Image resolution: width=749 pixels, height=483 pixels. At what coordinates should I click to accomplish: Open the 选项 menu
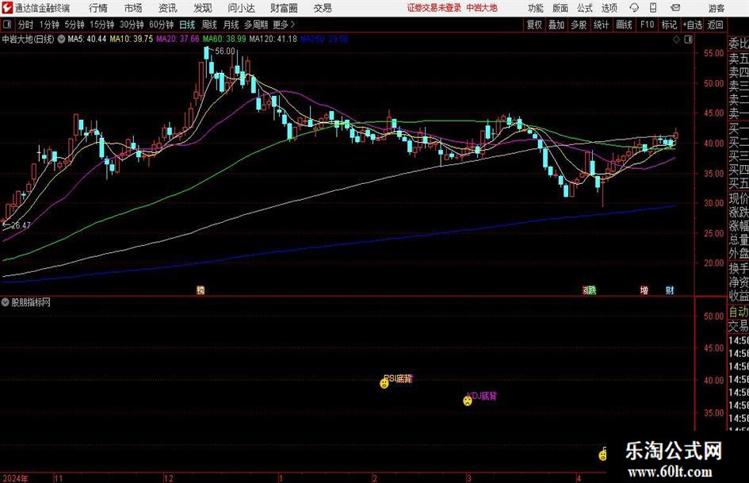pyautogui.click(x=610, y=8)
